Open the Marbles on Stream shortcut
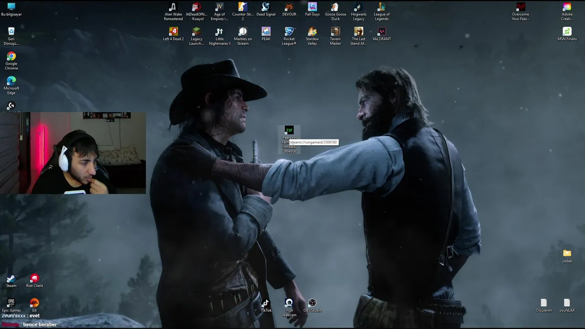Image resolution: width=585 pixels, height=329 pixels. pyautogui.click(x=243, y=37)
